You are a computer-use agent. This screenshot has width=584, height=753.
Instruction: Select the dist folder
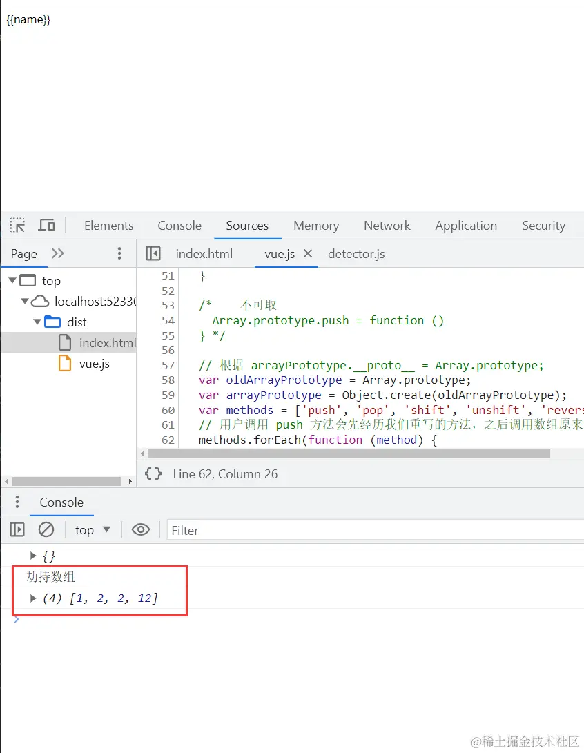tap(66, 322)
